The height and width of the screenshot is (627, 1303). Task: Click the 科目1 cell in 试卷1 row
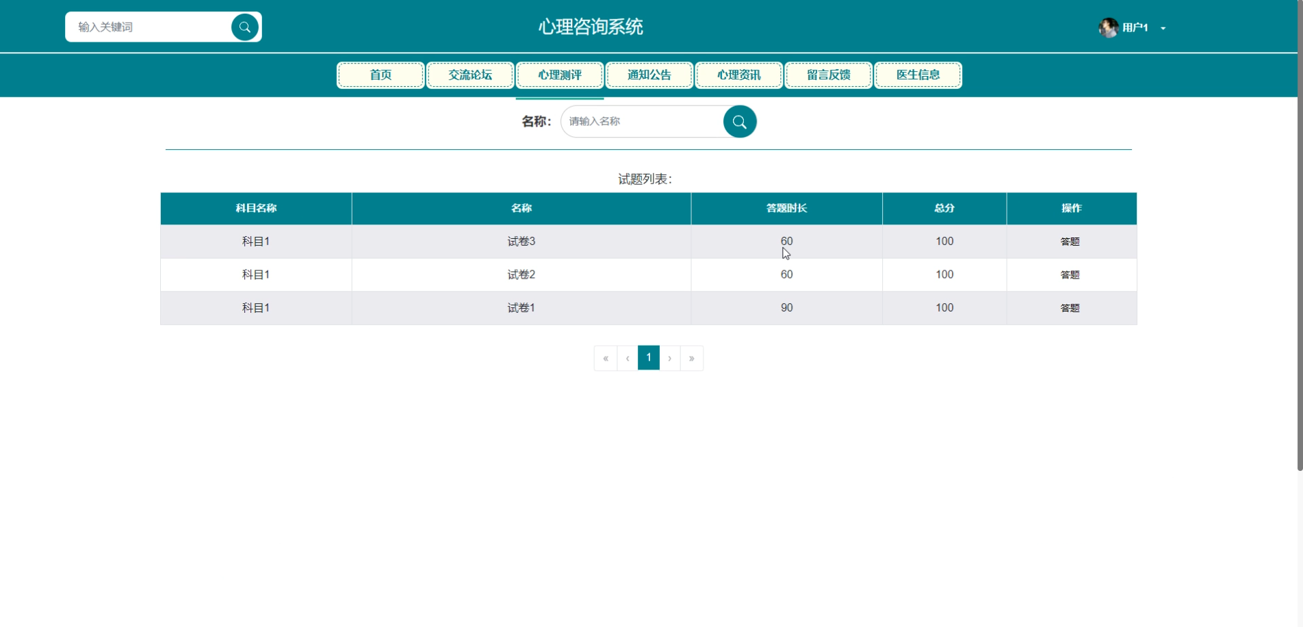click(x=256, y=308)
